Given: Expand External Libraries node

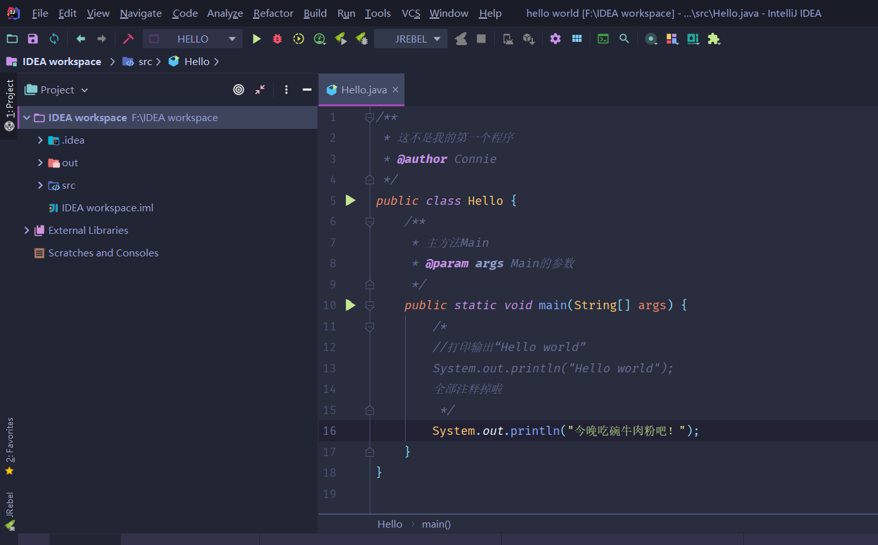Looking at the screenshot, I should point(26,231).
